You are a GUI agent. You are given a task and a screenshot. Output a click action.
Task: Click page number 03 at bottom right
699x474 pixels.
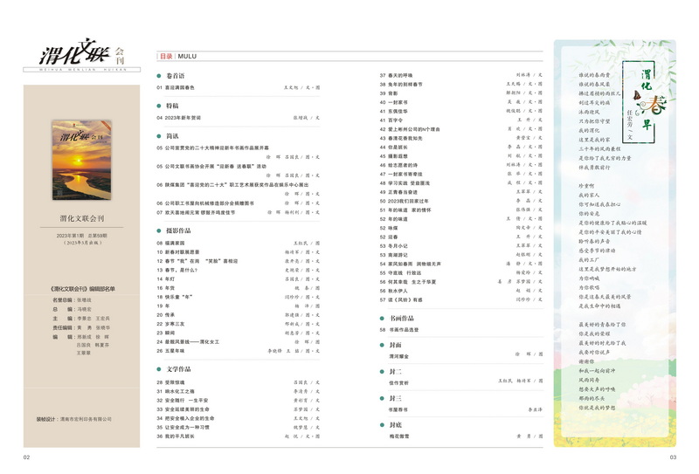673,457
